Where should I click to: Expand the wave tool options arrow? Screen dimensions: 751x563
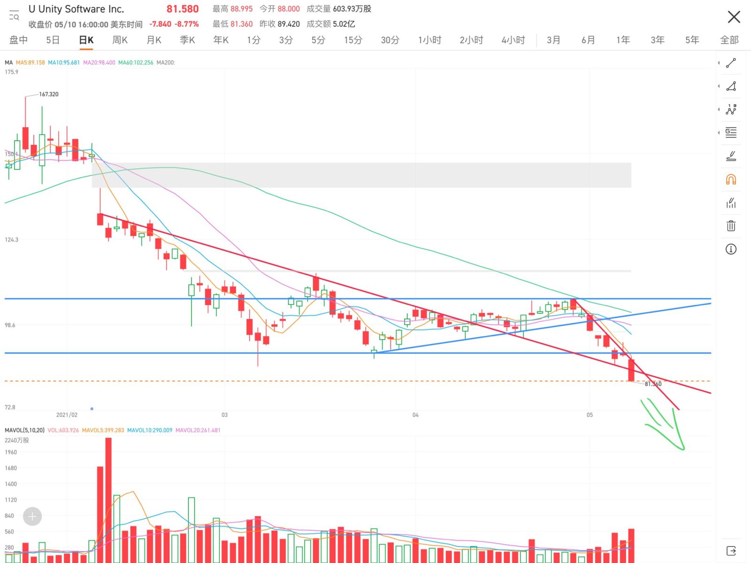tap(719, 109)
